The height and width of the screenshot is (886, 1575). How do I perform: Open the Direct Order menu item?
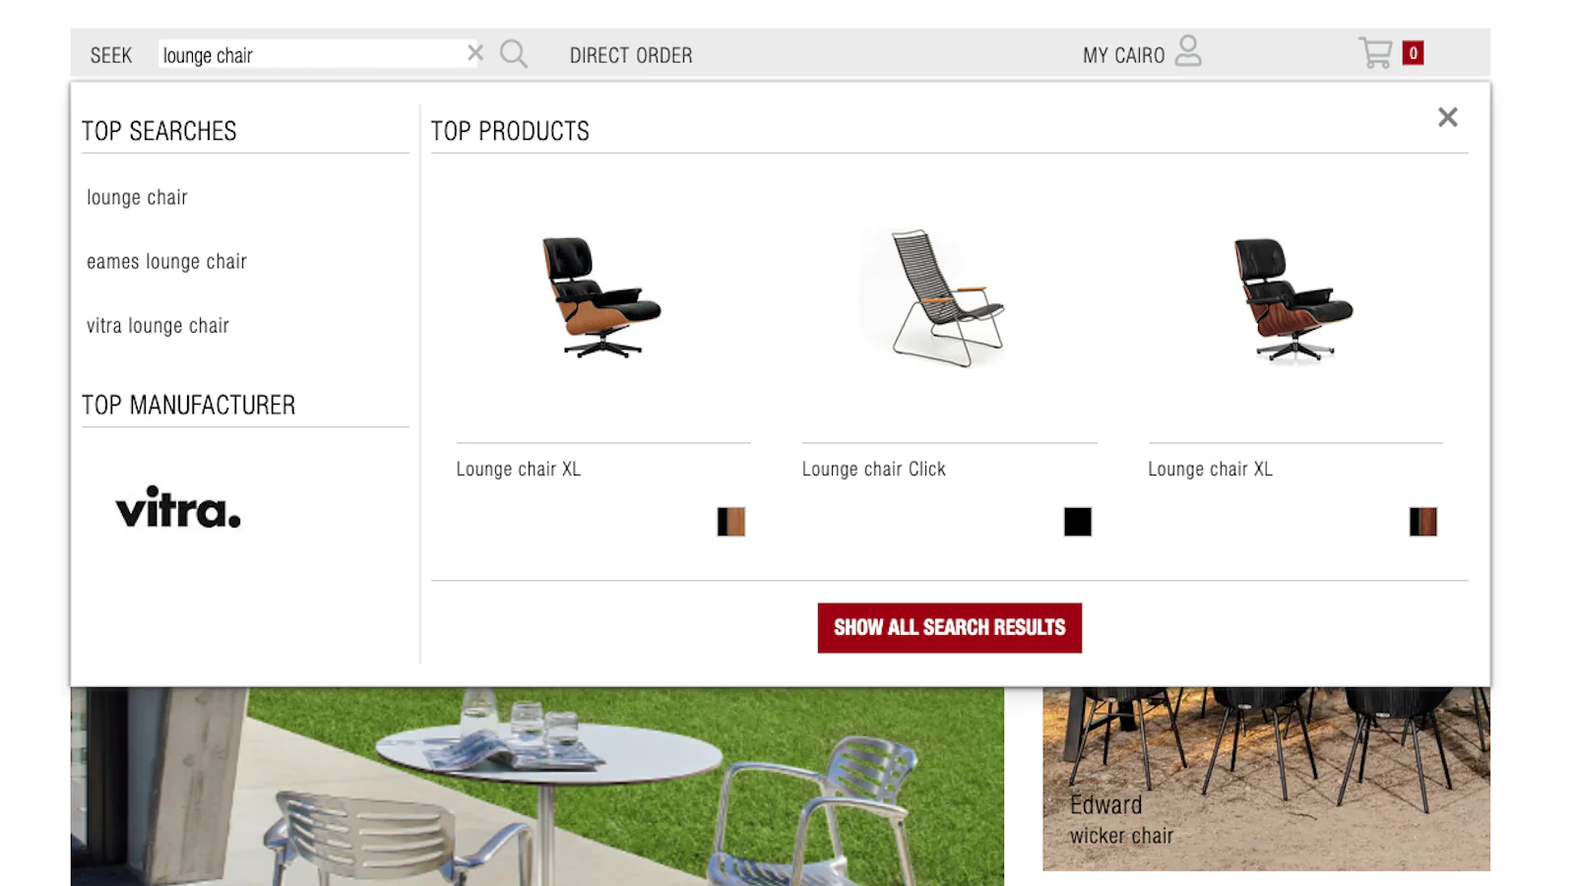click(x=631, y=55)
